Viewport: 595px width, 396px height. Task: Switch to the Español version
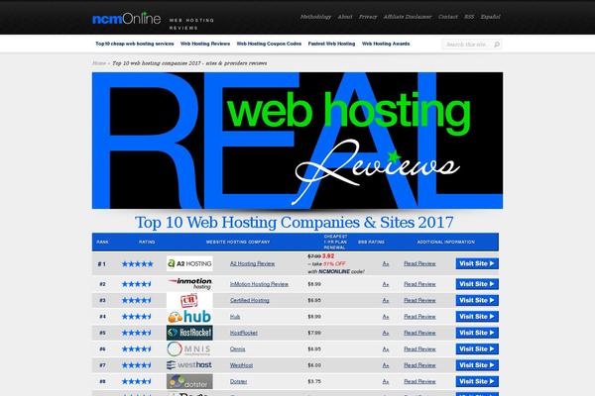(490, 17)
